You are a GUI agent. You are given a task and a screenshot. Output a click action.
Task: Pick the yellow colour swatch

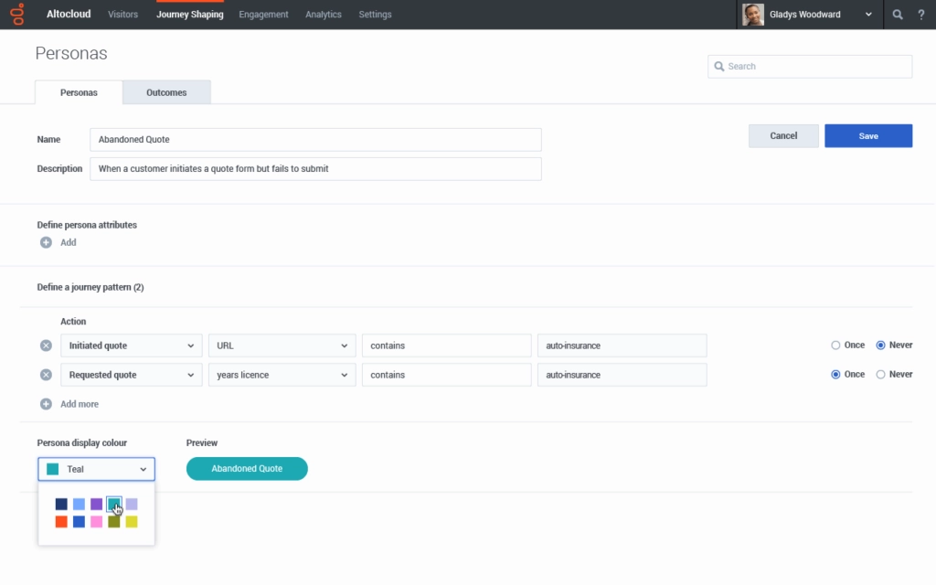[x=132, y=522]
